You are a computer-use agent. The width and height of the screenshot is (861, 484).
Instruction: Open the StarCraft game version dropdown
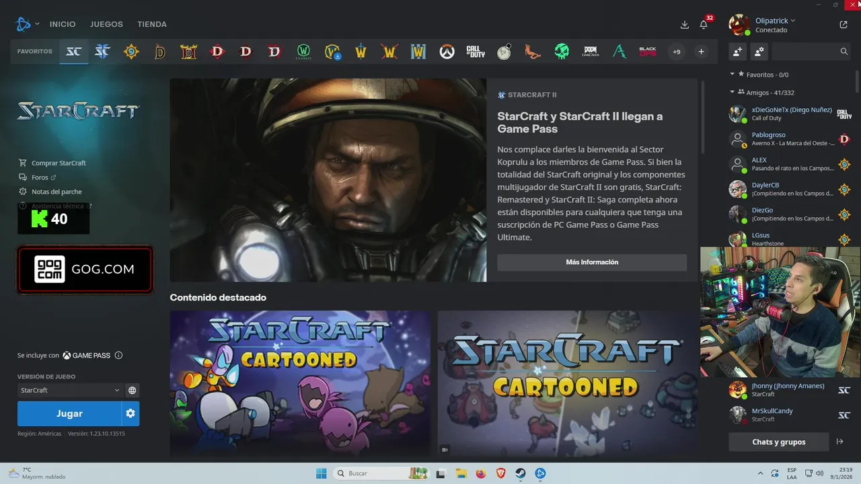click(70, 390)
